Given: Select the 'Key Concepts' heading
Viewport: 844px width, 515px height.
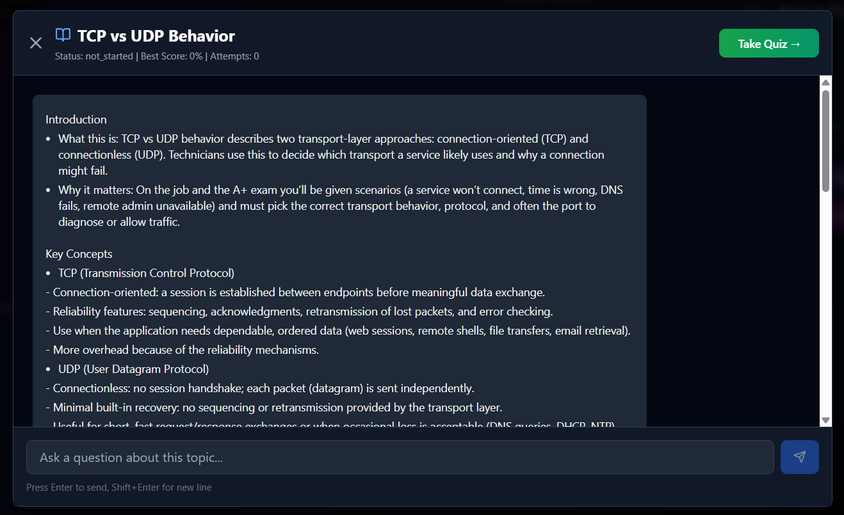Looking at the screenshot, I should [79, 254].
